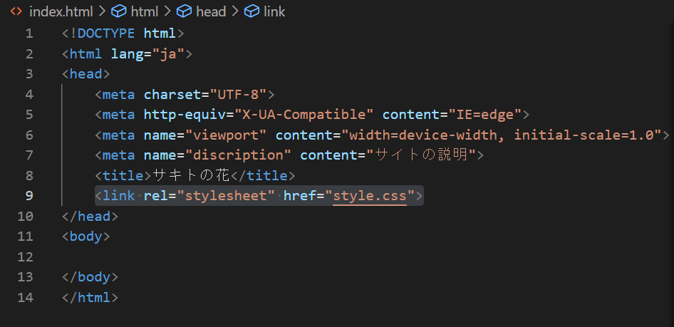
Task: Place cursor on empty line 12
Action: [x=214, y=256]
